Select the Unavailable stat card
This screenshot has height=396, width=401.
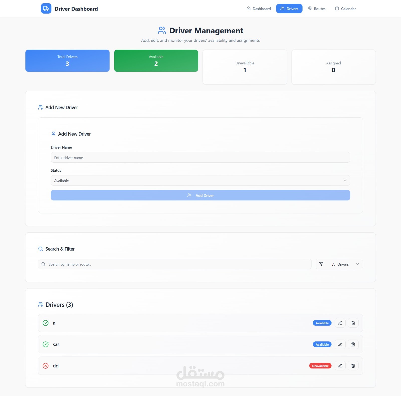click(x=245, y=67)
